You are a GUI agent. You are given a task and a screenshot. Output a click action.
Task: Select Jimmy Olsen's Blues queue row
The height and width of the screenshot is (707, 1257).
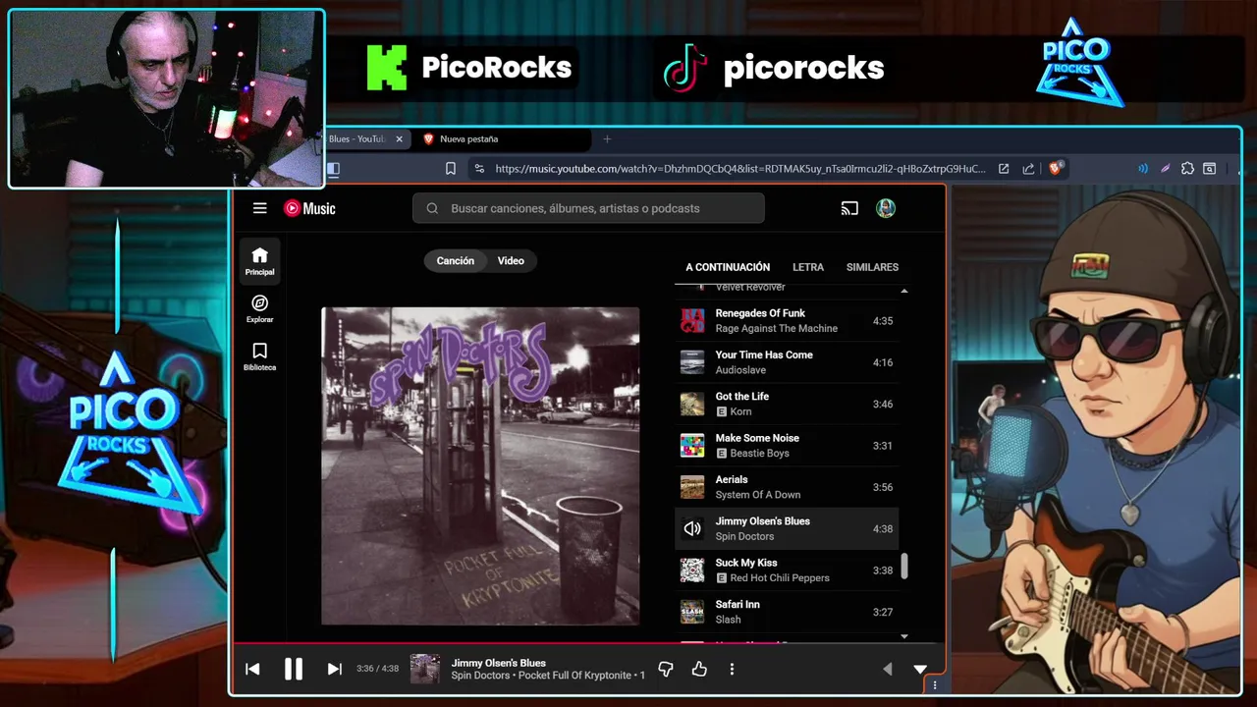click(x=787, y=528)
